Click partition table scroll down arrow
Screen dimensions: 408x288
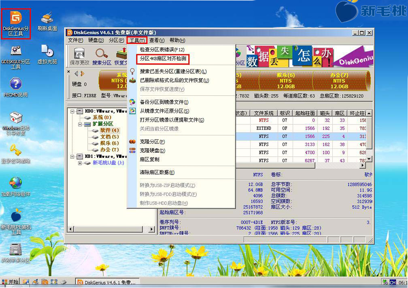point(369,159)
